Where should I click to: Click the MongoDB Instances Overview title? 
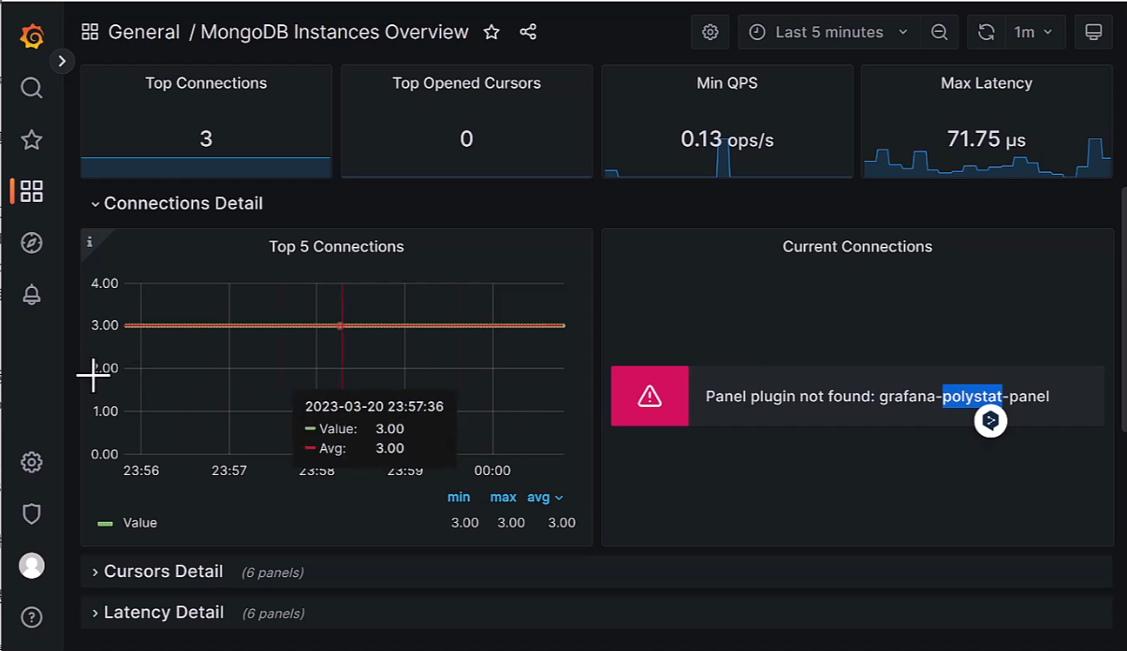334,32
